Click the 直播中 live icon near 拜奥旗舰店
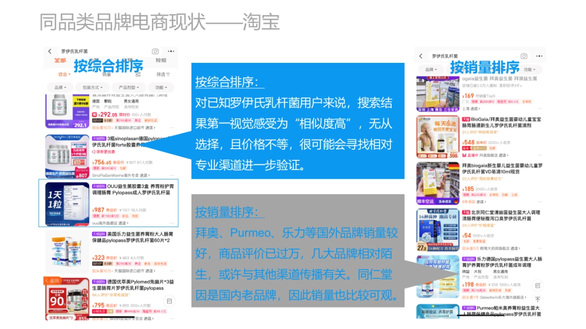 [x=465, y=155]
